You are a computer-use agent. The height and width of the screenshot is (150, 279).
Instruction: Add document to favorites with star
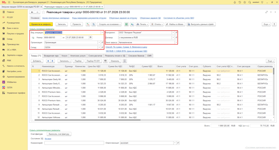[x=43, y=12]
